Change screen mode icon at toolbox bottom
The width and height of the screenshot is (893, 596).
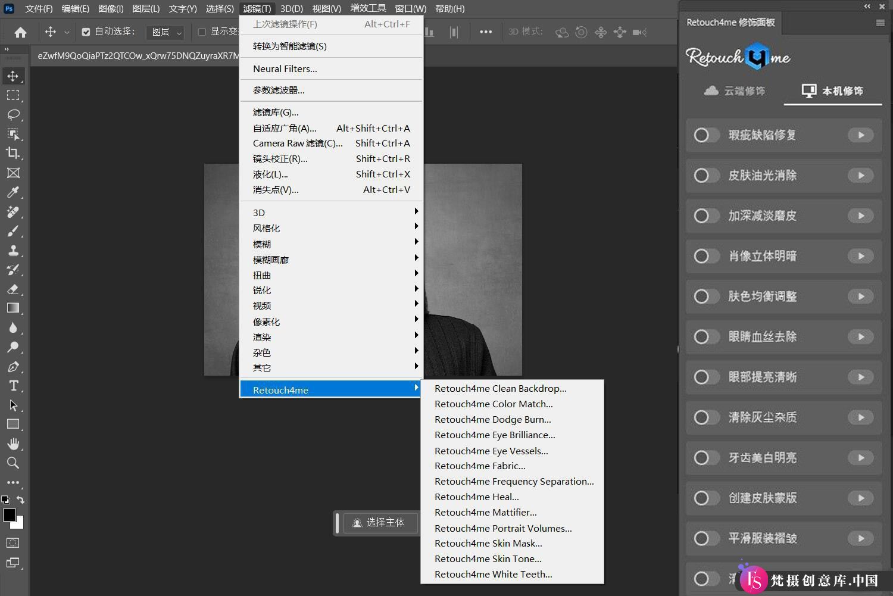[13, 563]
